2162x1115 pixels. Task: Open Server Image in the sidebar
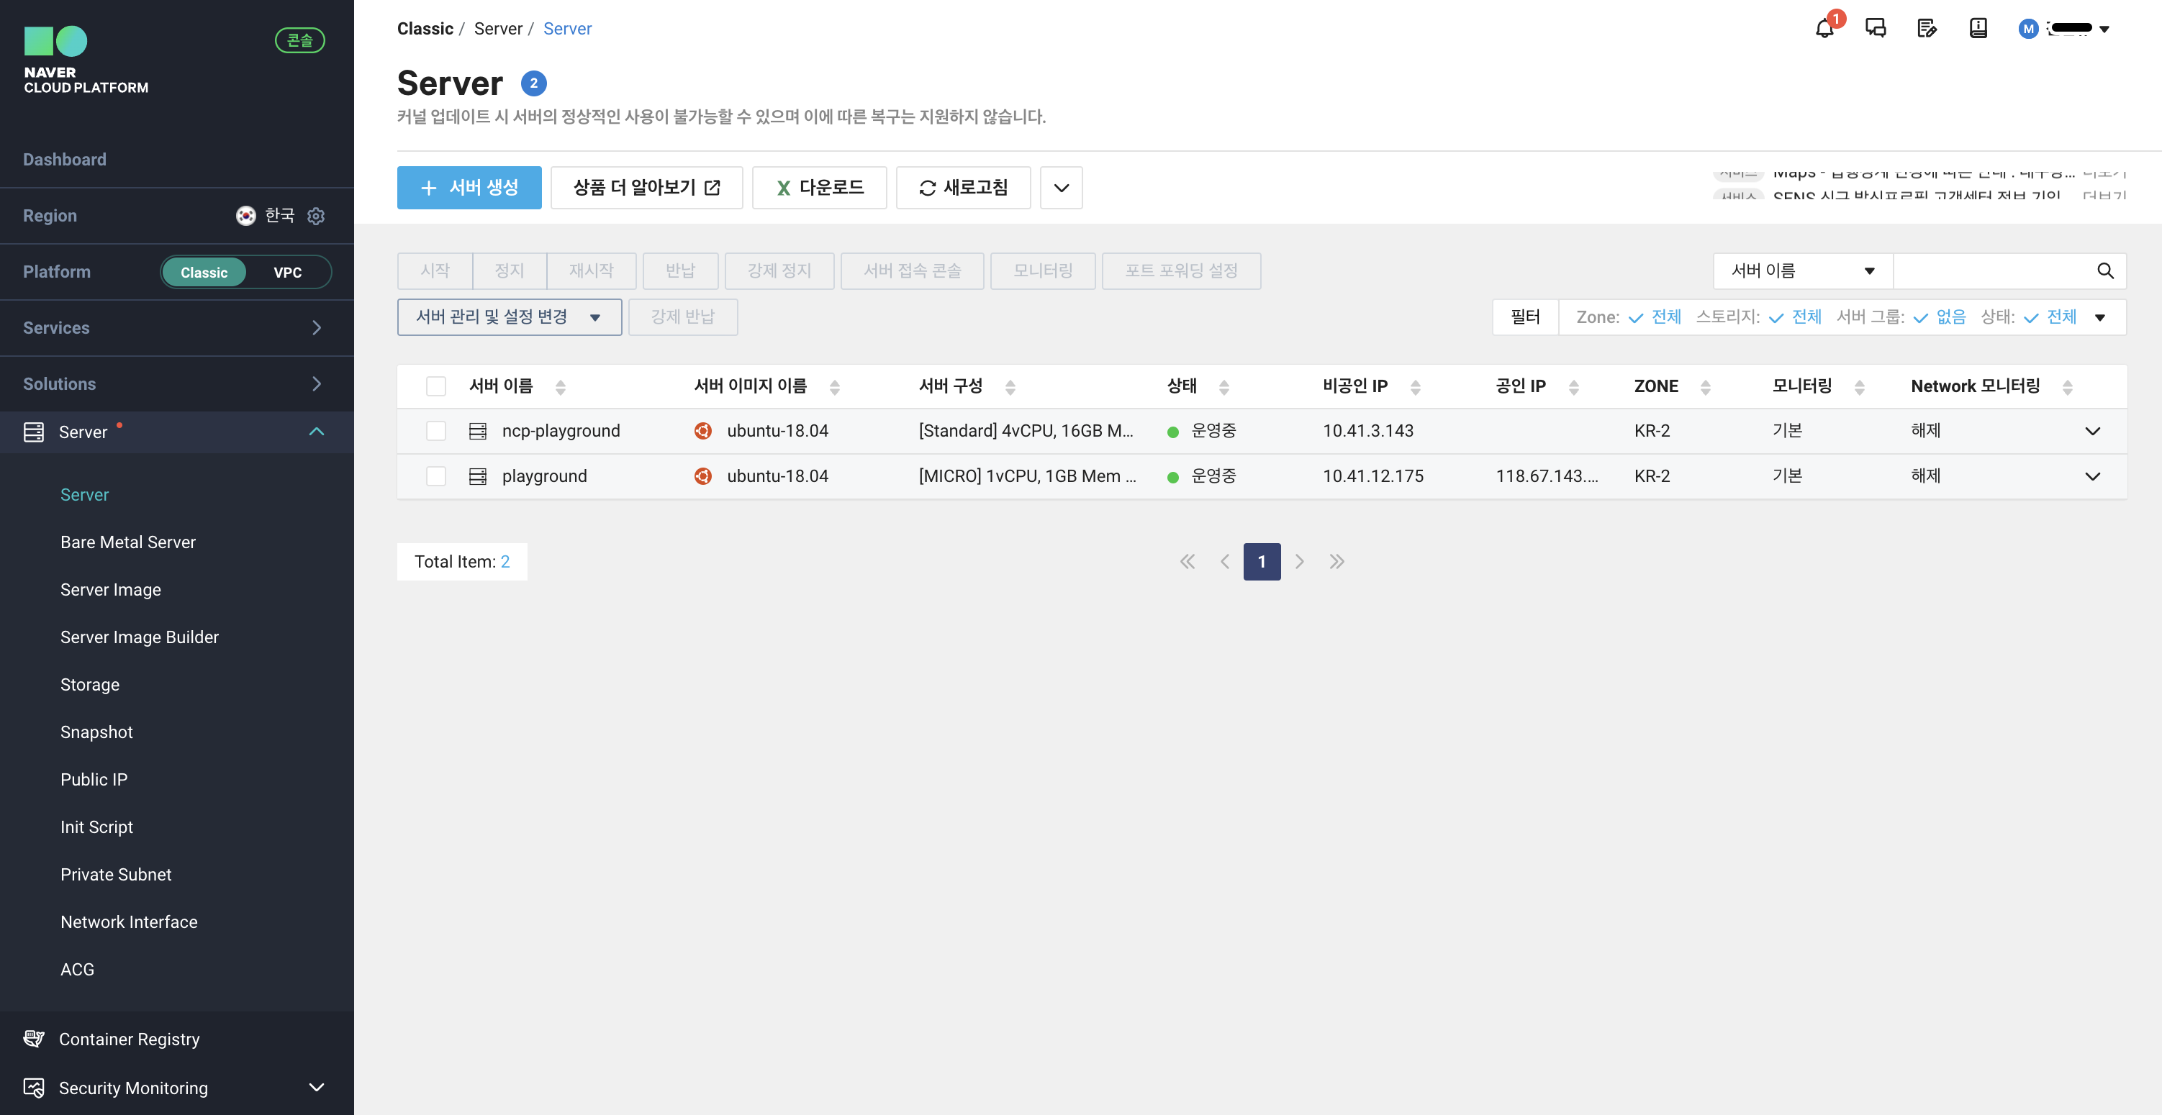point(111,590)
